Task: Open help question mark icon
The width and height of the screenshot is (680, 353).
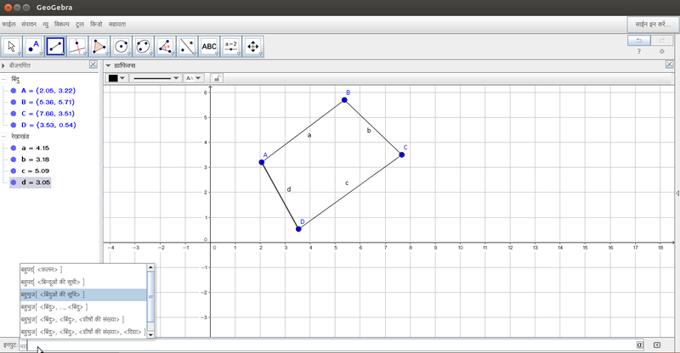Action: [639, 52]
